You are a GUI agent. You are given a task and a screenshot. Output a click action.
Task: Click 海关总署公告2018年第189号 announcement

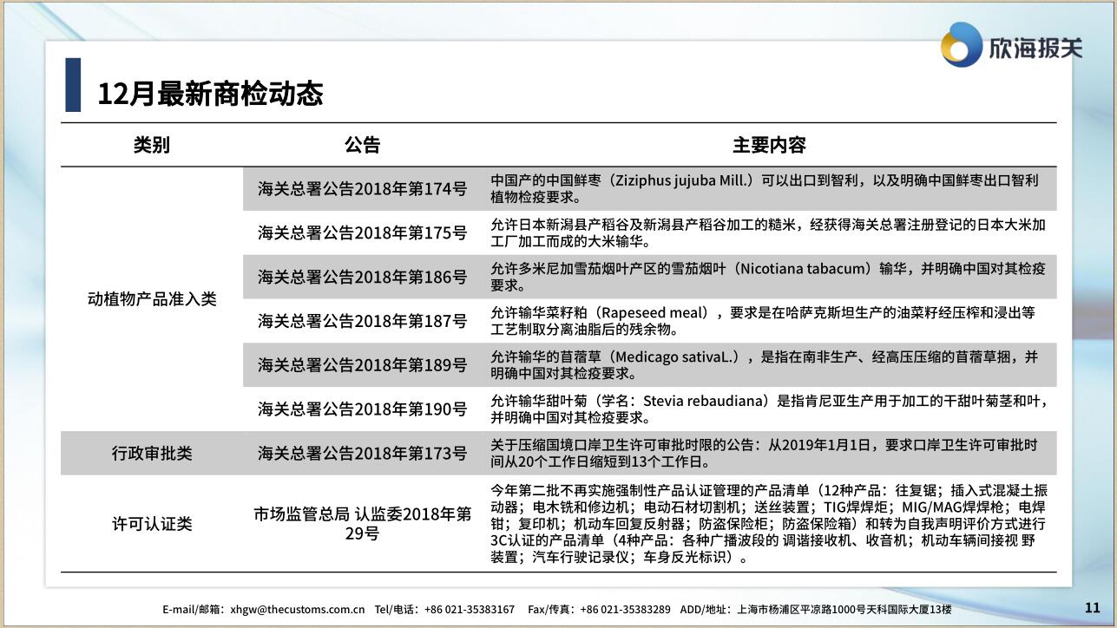(362, 365)
